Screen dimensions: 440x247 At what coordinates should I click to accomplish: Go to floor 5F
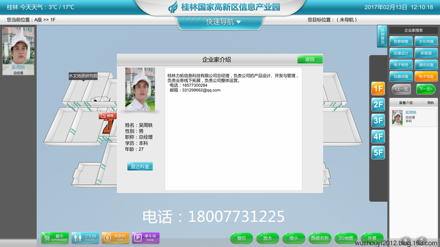[378, 153]
